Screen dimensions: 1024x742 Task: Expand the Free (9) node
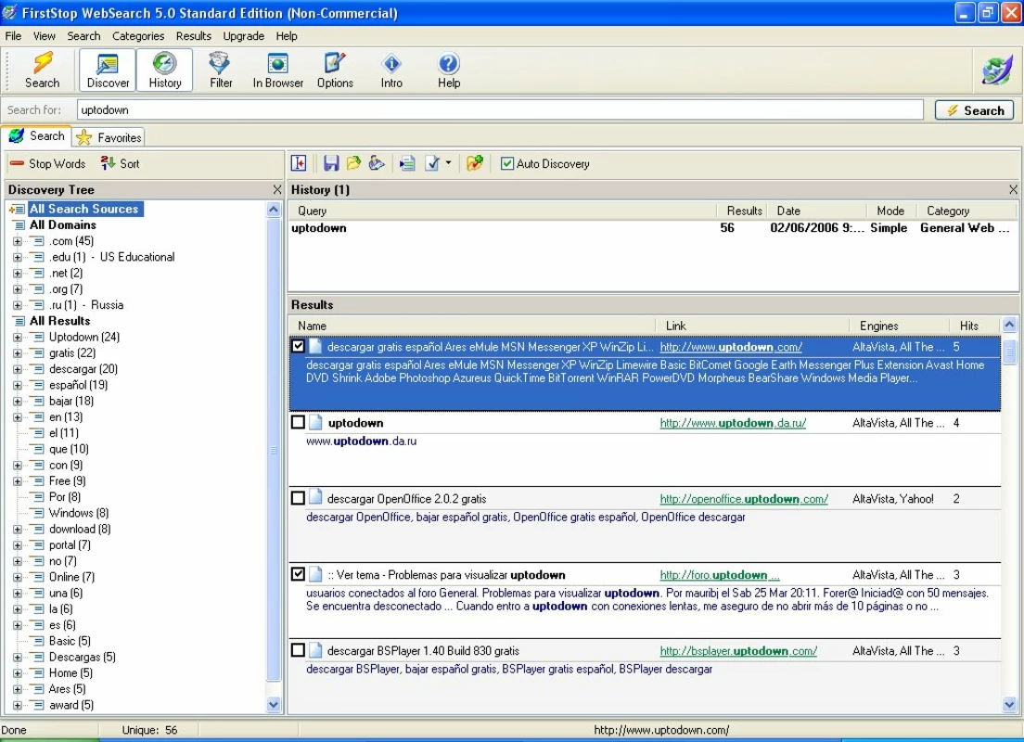[18, 481]
